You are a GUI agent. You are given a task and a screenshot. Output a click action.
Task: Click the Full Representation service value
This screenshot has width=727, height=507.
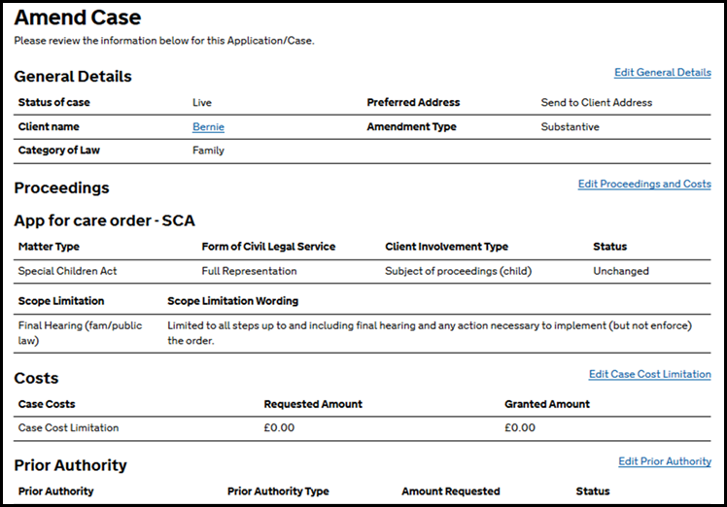(249, 271)
